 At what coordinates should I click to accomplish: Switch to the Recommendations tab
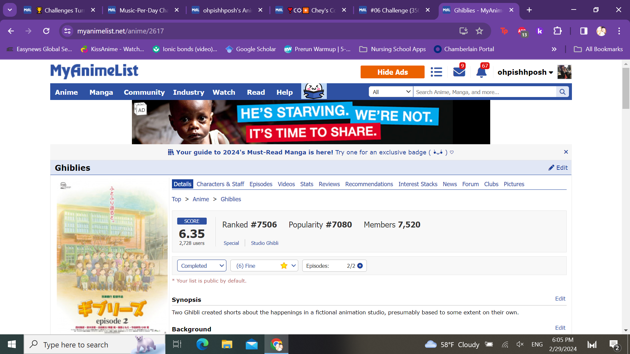tap(369, 184)
